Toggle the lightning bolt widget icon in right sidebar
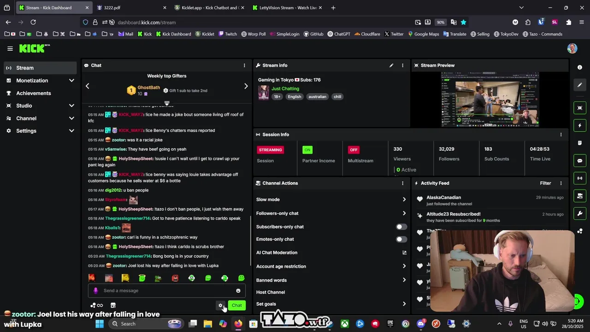The width and height of the screenshot is (590, 332). [580, 125]
